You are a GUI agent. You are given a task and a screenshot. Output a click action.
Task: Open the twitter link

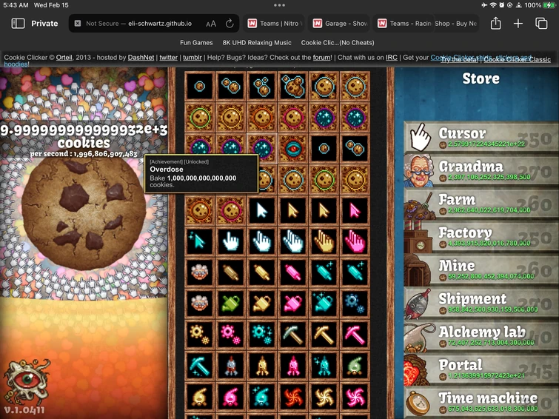168,58
